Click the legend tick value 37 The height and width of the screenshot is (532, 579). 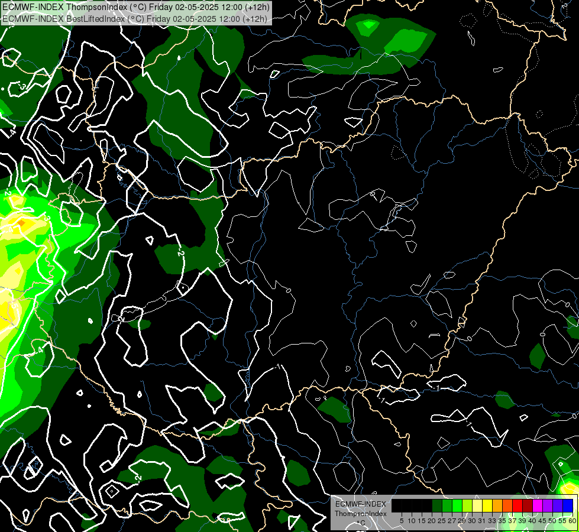click(x=513, y=521)
